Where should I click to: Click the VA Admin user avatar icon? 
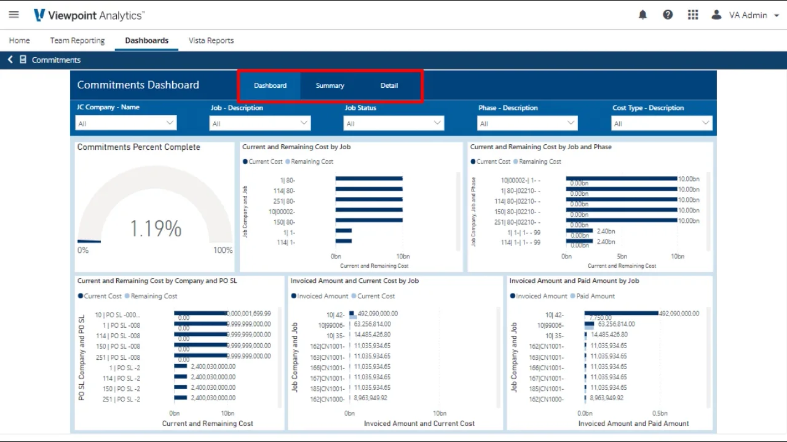pyautogui.click(x=716, y=15)
